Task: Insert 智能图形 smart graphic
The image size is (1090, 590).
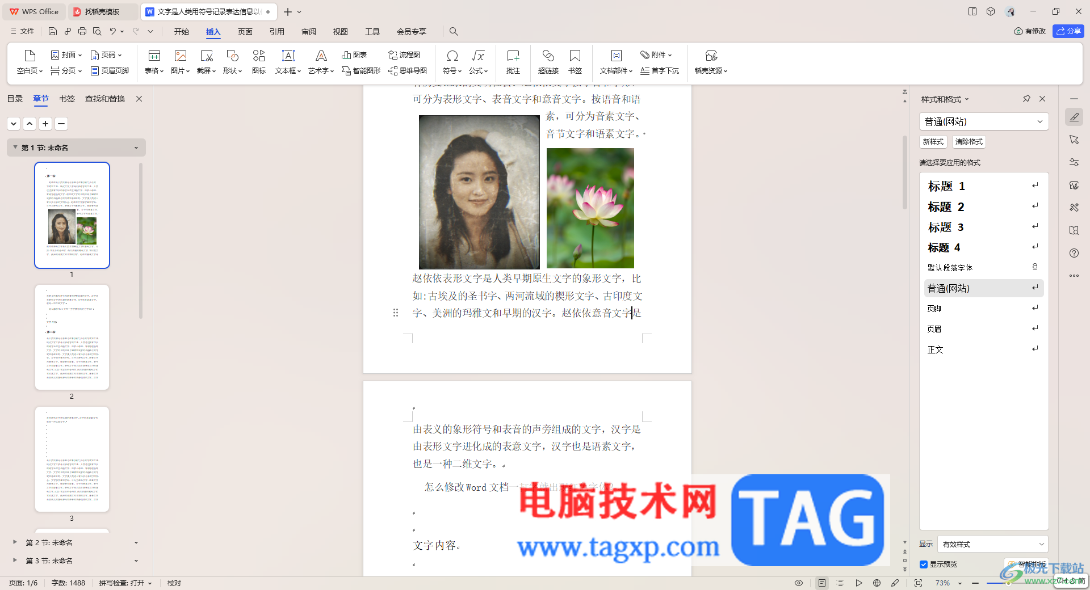Action: tap(361, 71)
